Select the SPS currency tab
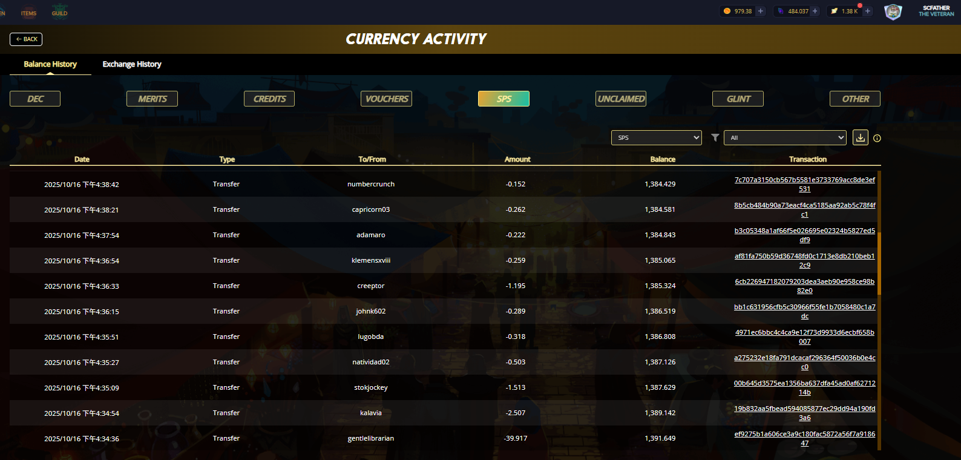The image size is (961, 460). pos(503,99)
